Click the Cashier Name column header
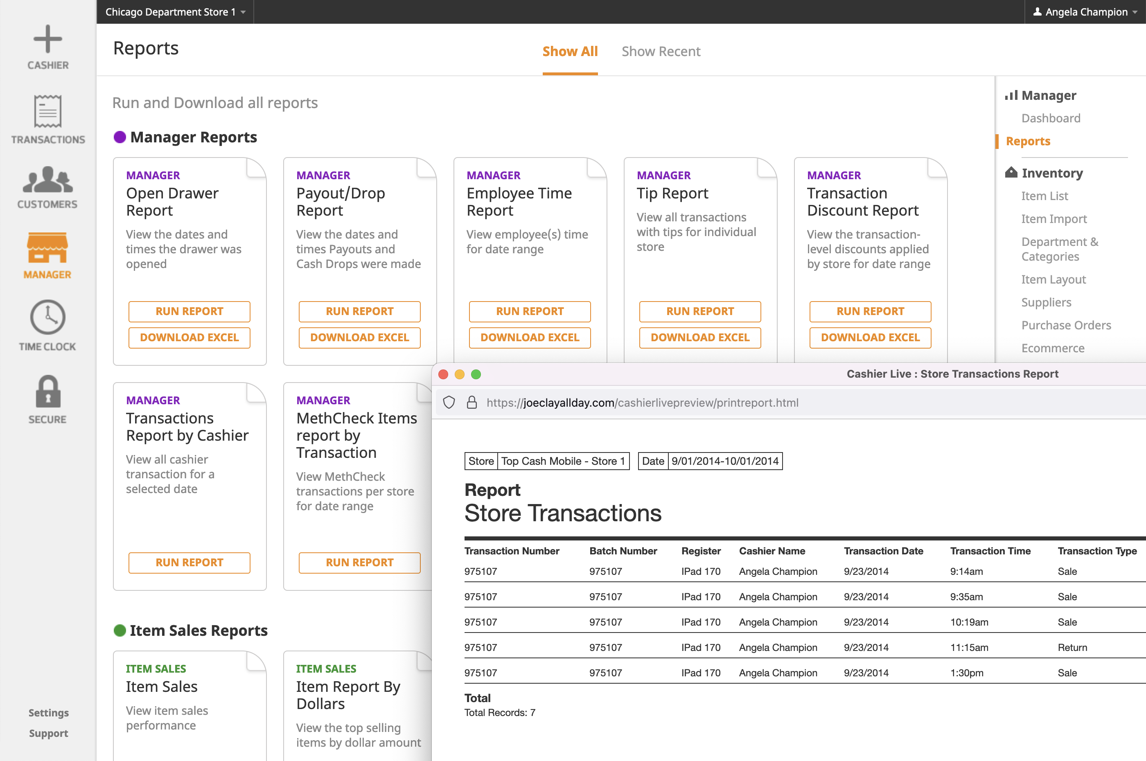 772,551
